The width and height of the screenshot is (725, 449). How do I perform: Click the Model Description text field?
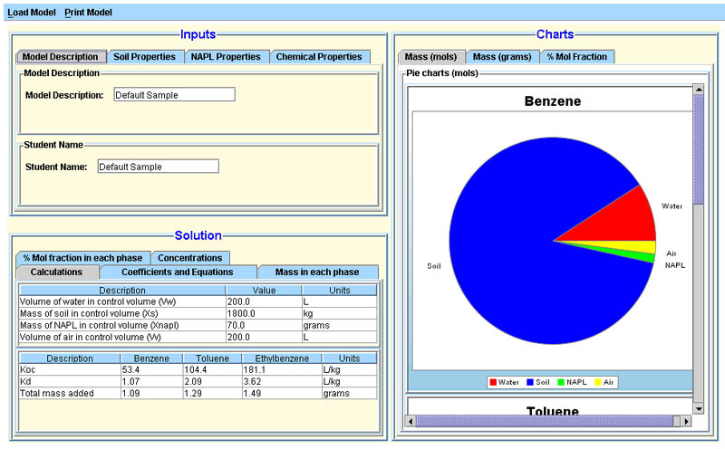point(174,95)
